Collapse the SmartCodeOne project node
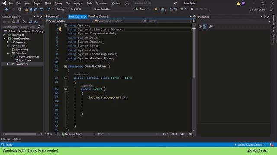Viewport: 277px width, 155px height. tap(4, 38)
